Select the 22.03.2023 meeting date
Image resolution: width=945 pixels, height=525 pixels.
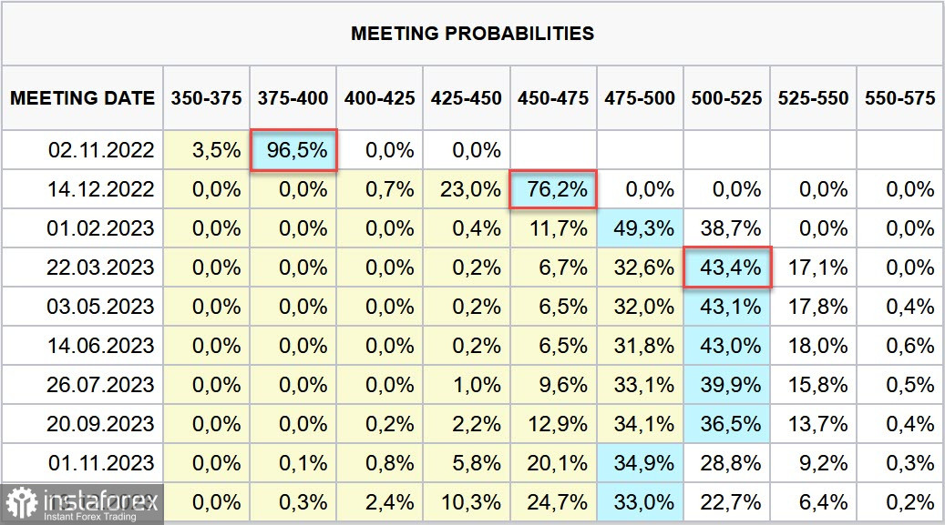100,268
